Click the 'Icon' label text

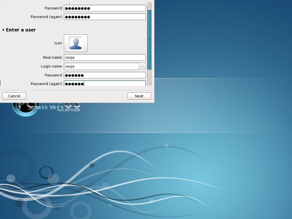tap(58, 43)
